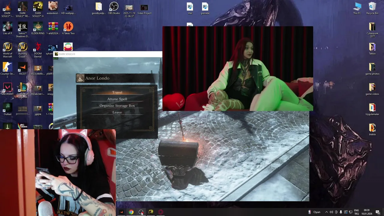Open the grenade audio file on desktop
The width and height of the screenshot is (384, 216).
205,8
